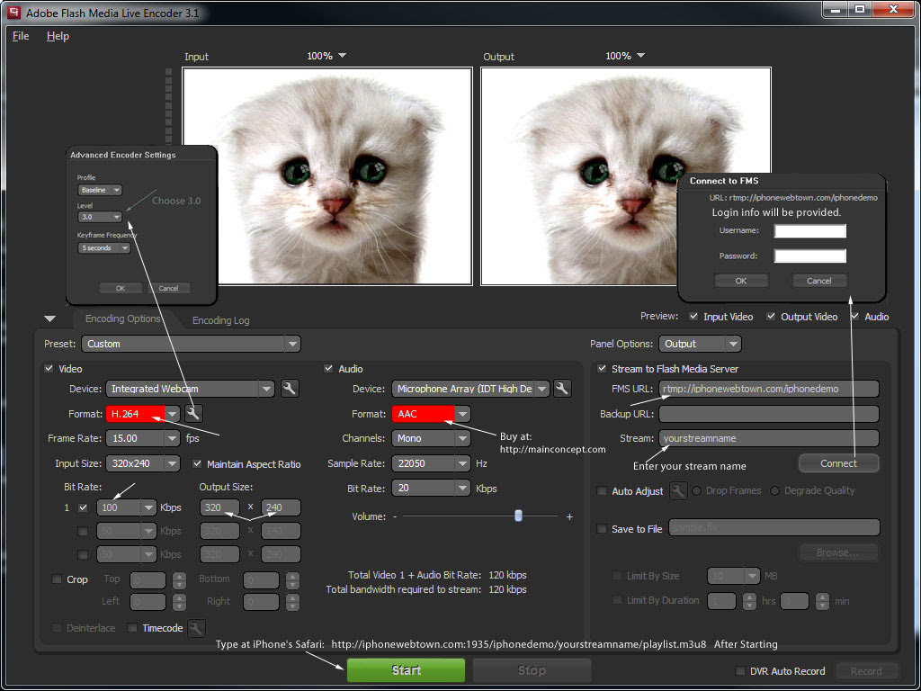Open Output preview zoom 100% menu

click(625, 56)
